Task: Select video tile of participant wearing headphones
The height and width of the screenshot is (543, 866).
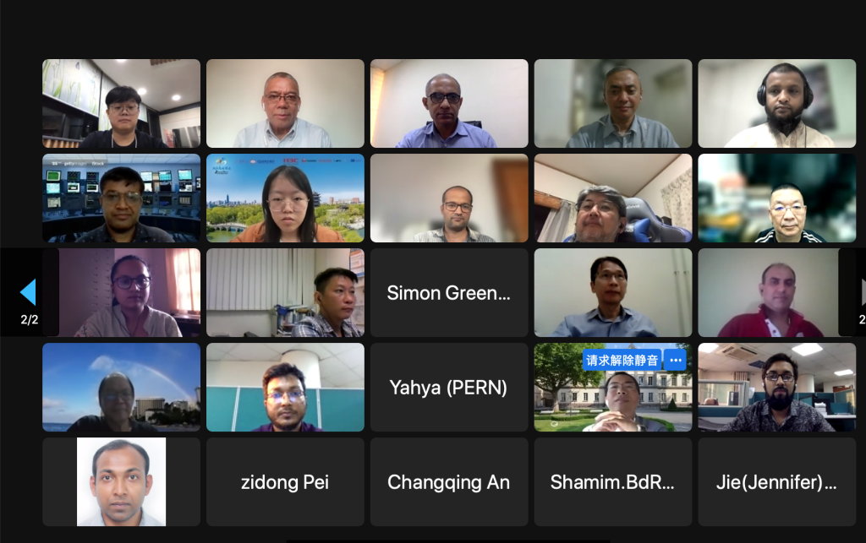Action: click(777, 104)
